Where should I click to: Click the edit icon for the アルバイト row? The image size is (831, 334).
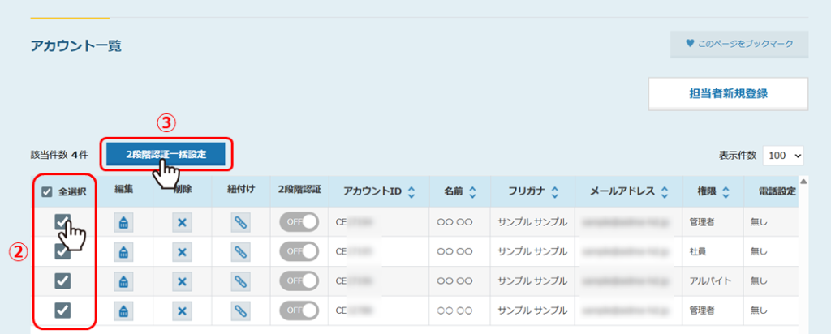tap(123, 281)
